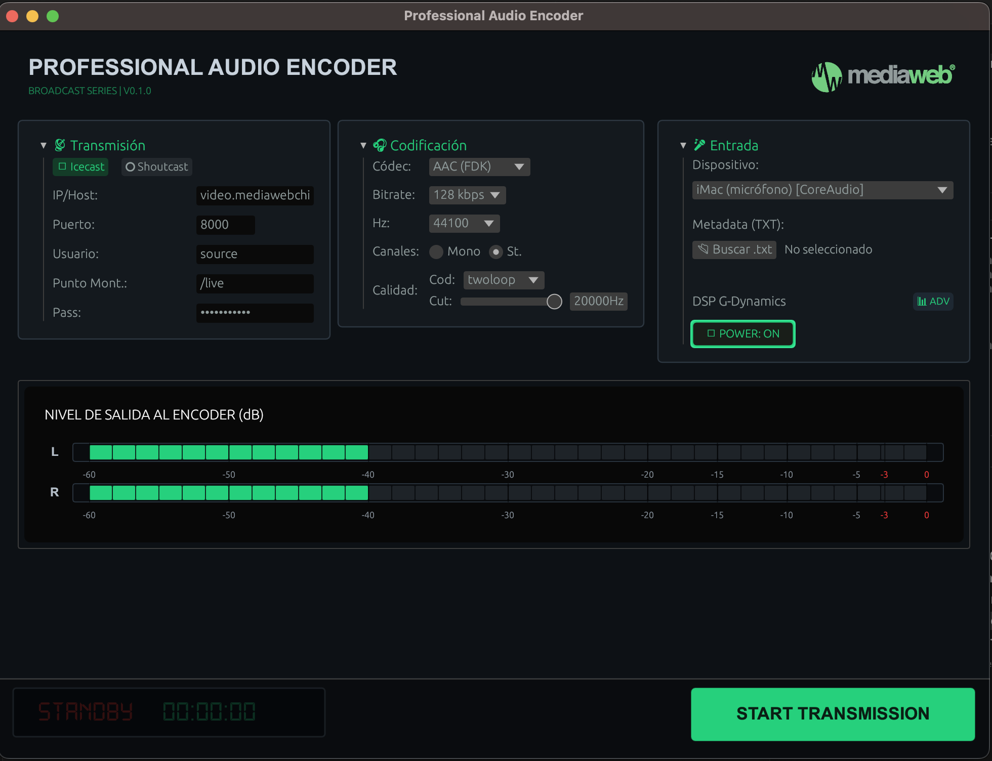
Task: Collapse the Transmisión section triangle
Action: [x=44, y=146]
